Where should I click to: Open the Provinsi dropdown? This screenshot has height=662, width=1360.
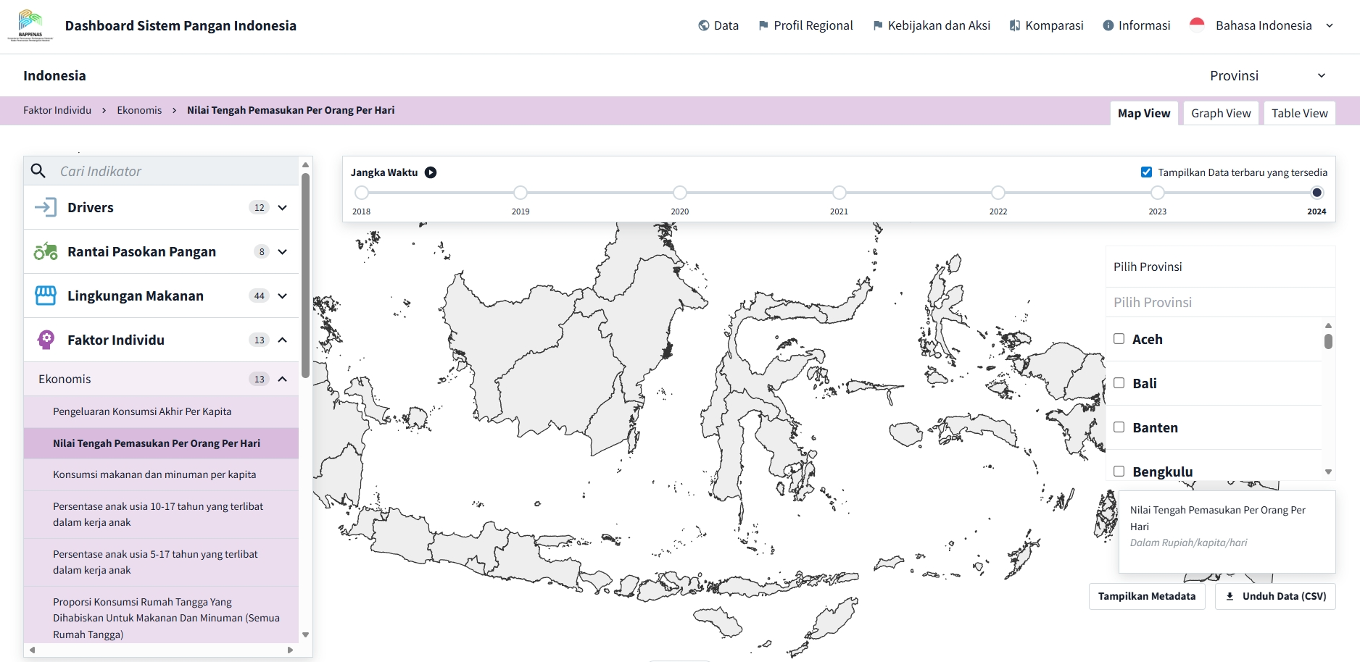pos(1267,75)
